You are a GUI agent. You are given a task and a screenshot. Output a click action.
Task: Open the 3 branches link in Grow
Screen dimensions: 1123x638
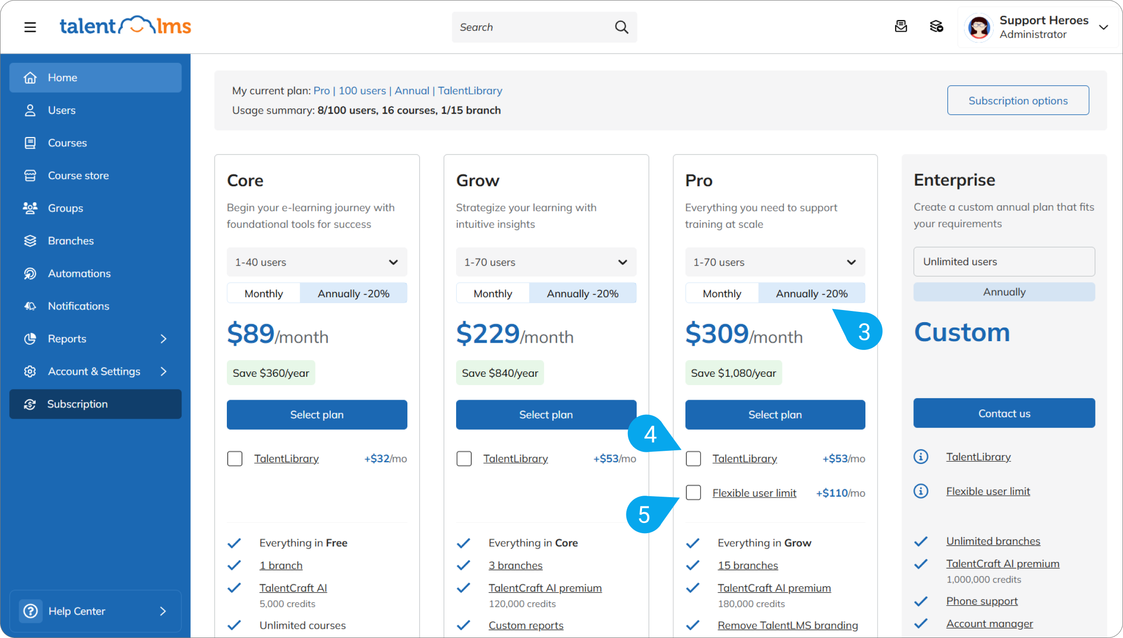tap(516, 565)
